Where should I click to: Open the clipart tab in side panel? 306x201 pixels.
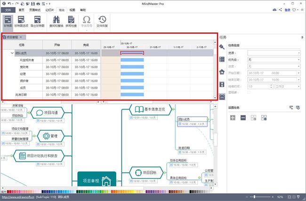coord(222,84)
